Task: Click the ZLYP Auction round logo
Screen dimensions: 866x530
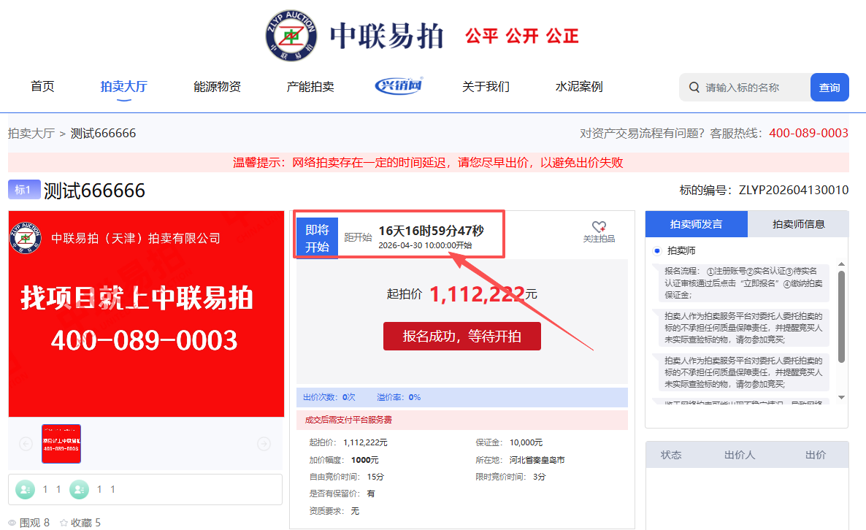Action: click(291, 35)
